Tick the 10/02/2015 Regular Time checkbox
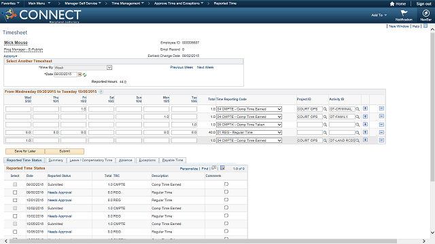This screenshot has height=244, width=435. (15, 216)
